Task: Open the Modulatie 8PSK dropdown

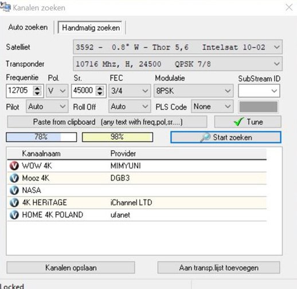Action: coord(193,91)
